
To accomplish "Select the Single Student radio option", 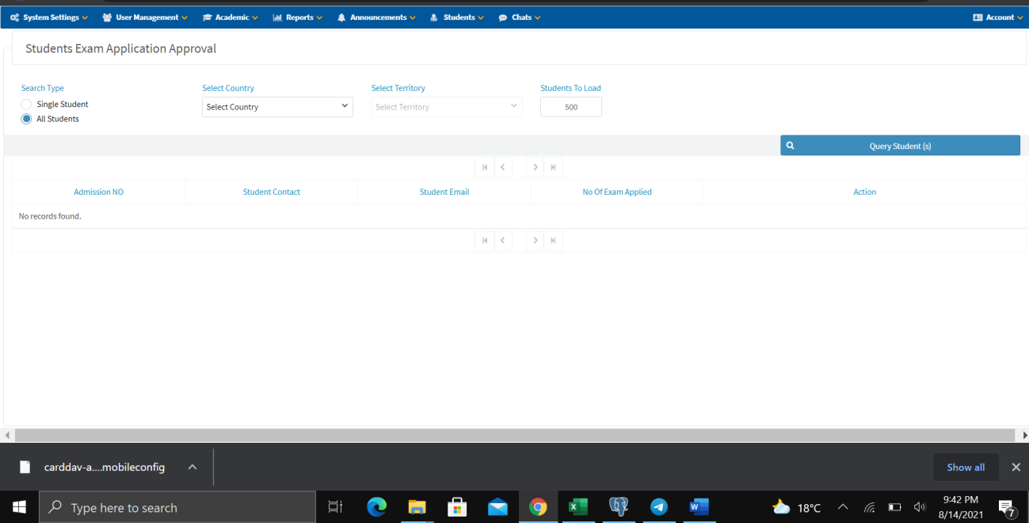I will (x=27, y=105).
